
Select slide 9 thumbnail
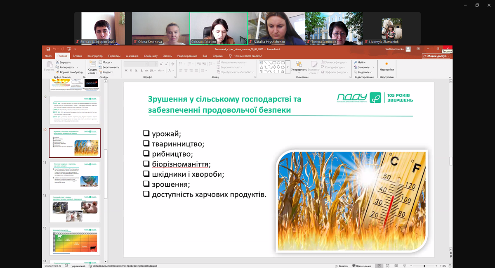click(75, 110)
